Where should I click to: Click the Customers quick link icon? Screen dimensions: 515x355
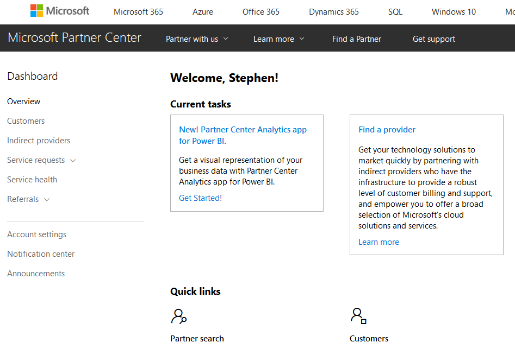[x=358, y=315]
